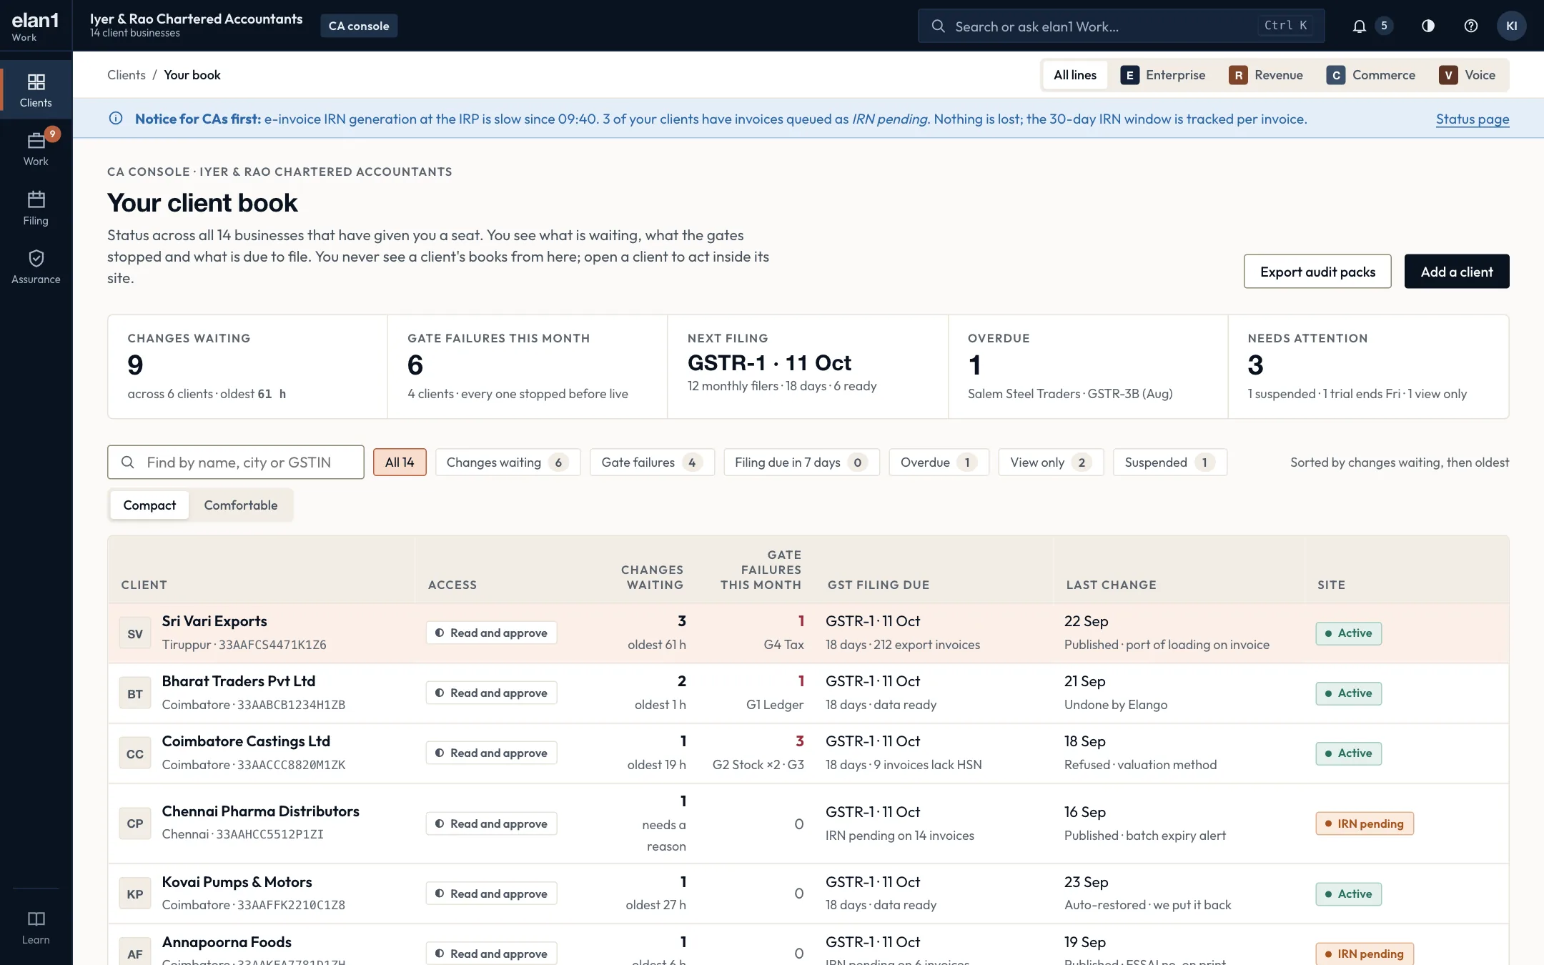
Task: Filter by View only chip
Action: 1051,462
